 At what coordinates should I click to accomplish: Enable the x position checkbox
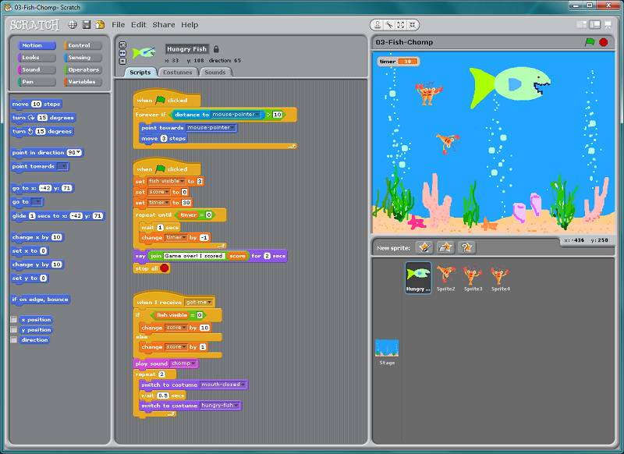tap(14, 320)
